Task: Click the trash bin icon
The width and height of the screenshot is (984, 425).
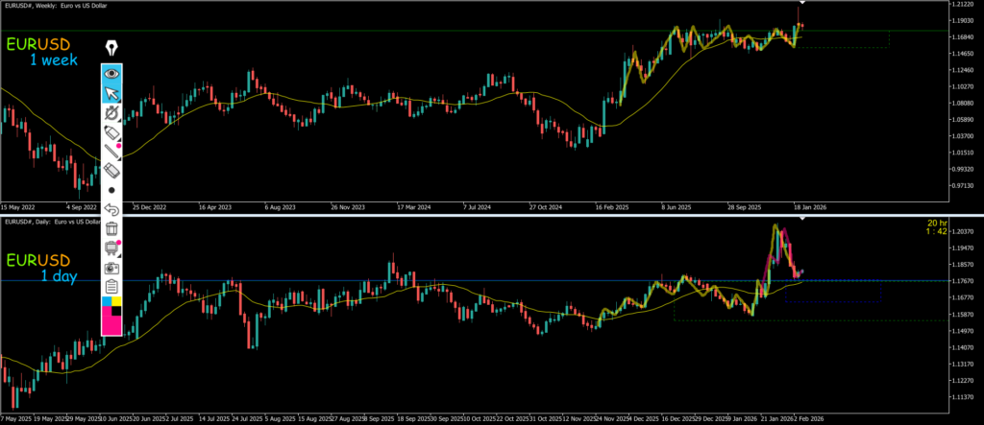Action: click(x=112, y=228)
